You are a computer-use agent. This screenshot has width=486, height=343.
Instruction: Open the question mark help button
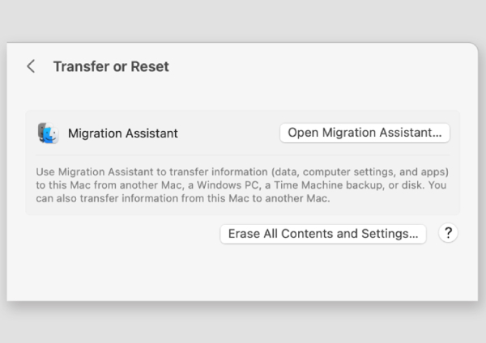click(448, 233)
